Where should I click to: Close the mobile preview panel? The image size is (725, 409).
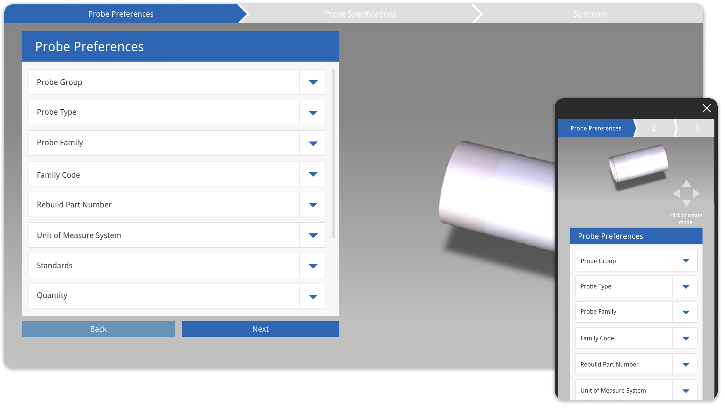(x=707, y=108)
